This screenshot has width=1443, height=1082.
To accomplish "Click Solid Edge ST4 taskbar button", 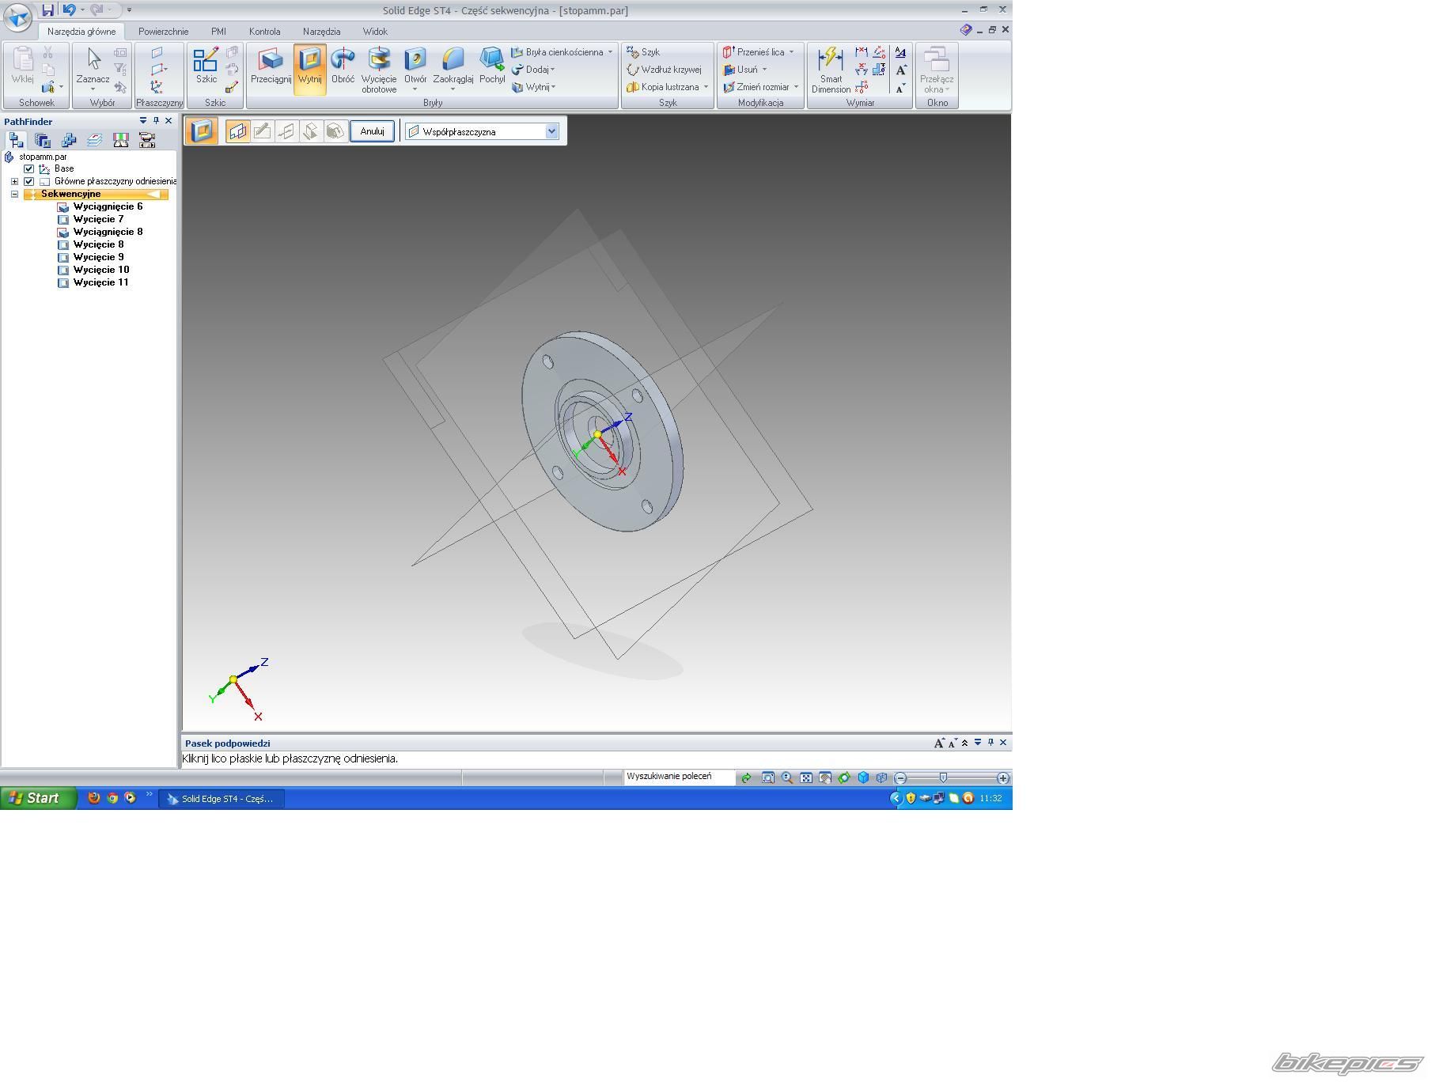I will (x=222, y=799).
